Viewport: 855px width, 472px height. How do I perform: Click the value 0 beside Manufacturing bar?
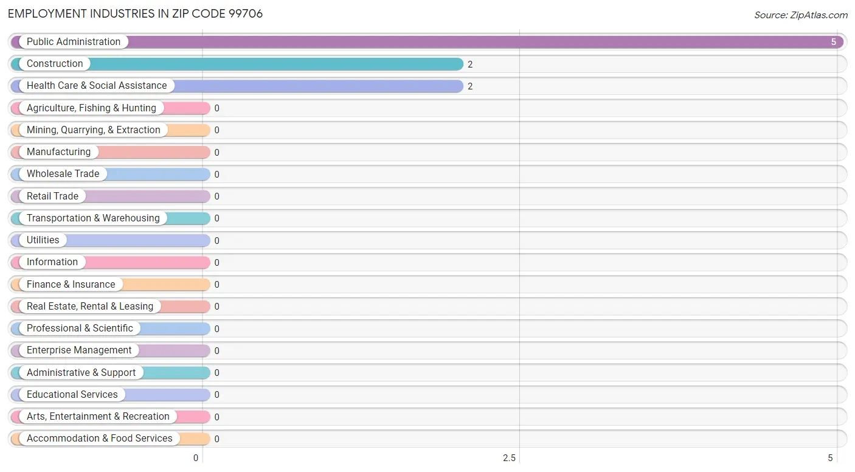point(216,153)
